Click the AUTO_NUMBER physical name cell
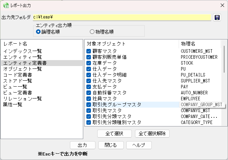This screenshot has width=228, height=160. (194, 93)
